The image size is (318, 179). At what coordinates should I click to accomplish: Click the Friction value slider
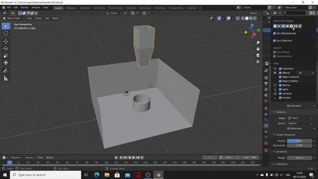coord(300,141)
